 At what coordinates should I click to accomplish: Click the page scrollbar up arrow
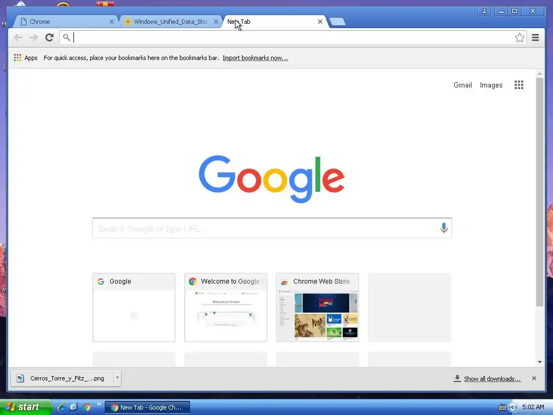coord(539,73)
